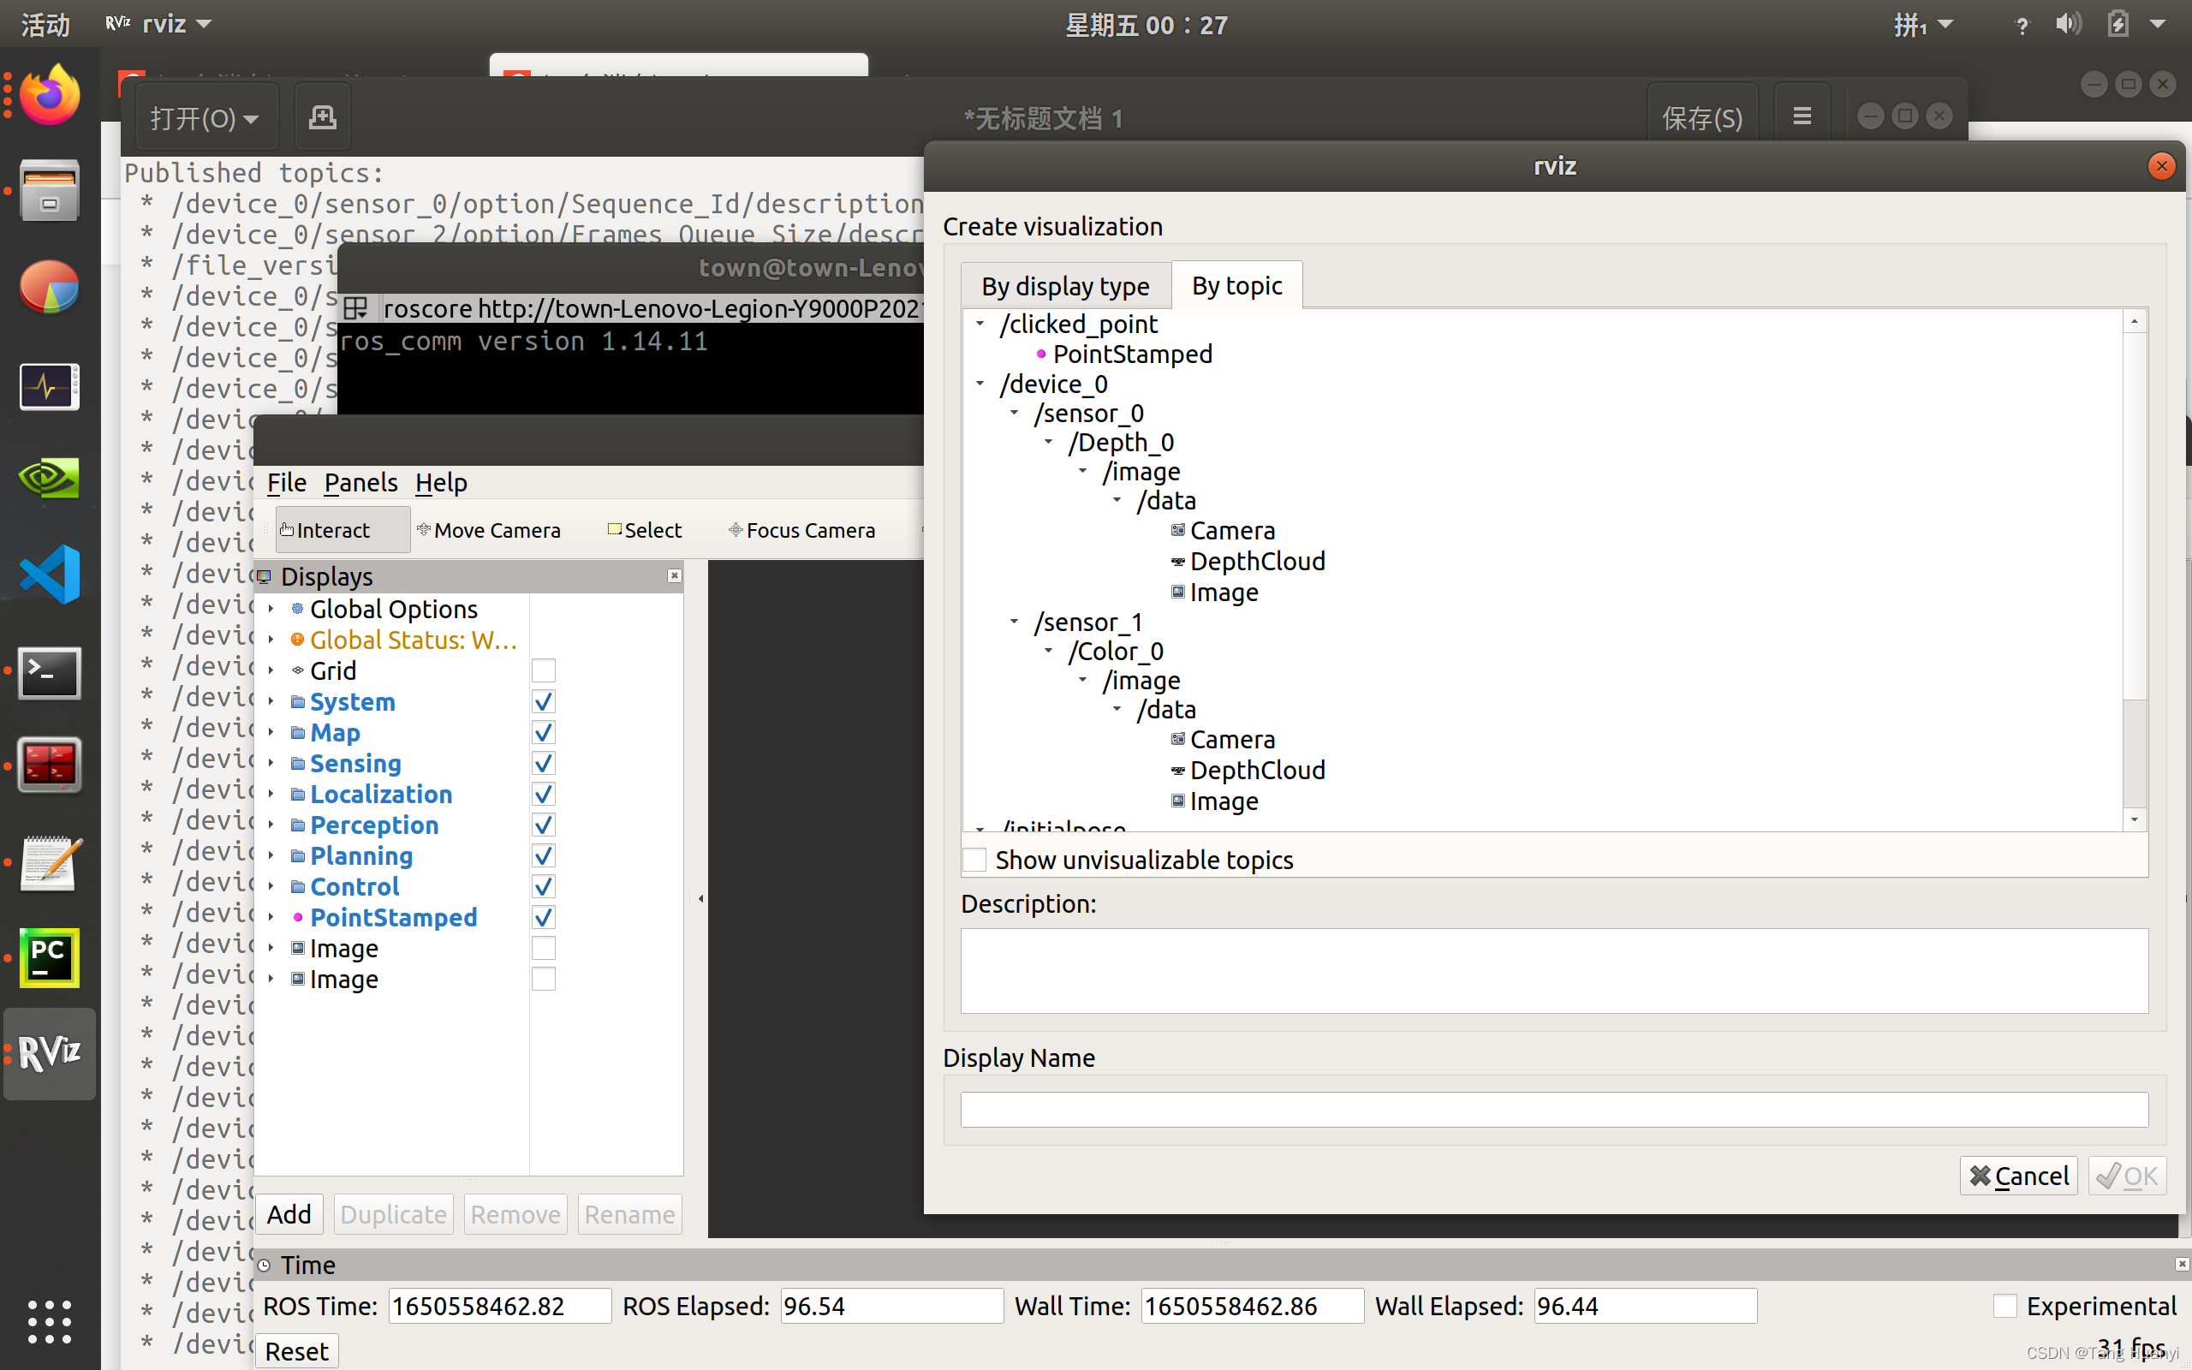The image size is (2192, 1370).
Task: Select DepthCloud under sensor_1 Color_0 data
Action: [x=1248, y=770]
